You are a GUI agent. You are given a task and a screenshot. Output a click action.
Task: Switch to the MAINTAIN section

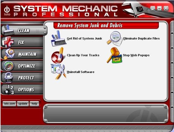22,54
